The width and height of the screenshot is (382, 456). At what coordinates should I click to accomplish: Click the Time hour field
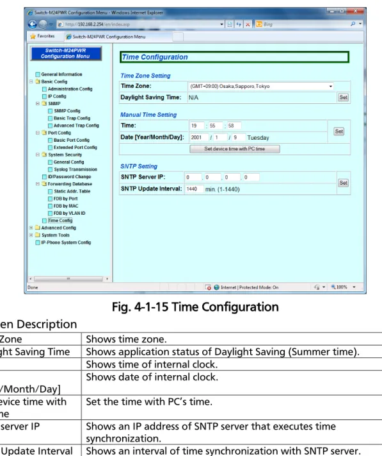coord(197,126)
